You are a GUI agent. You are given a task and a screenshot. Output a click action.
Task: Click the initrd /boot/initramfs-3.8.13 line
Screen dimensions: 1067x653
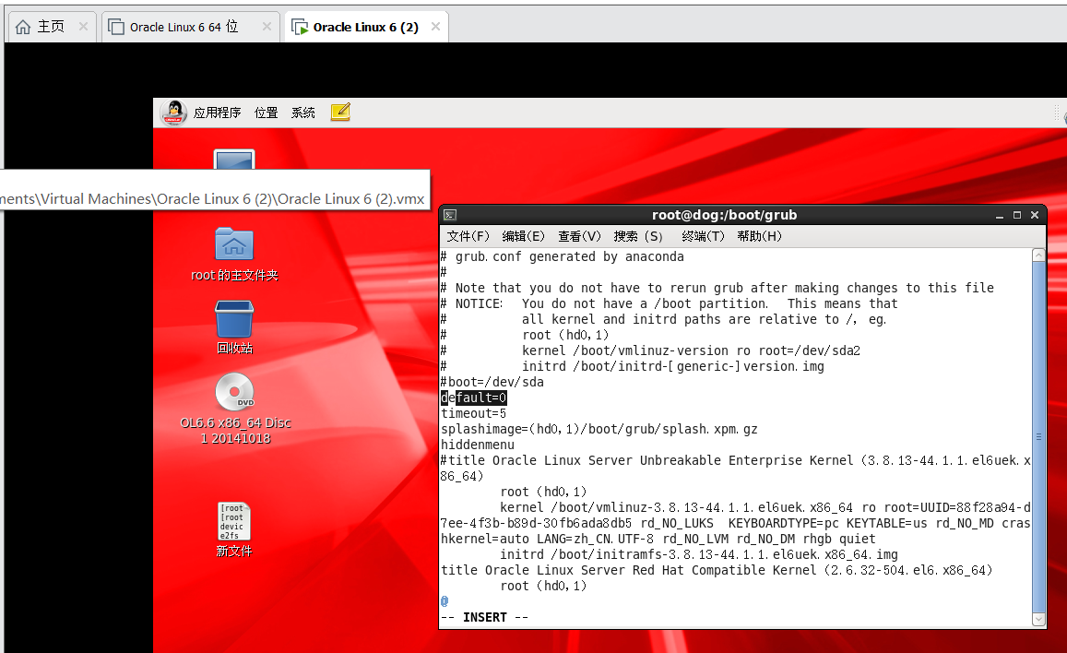tap(699, 554)
